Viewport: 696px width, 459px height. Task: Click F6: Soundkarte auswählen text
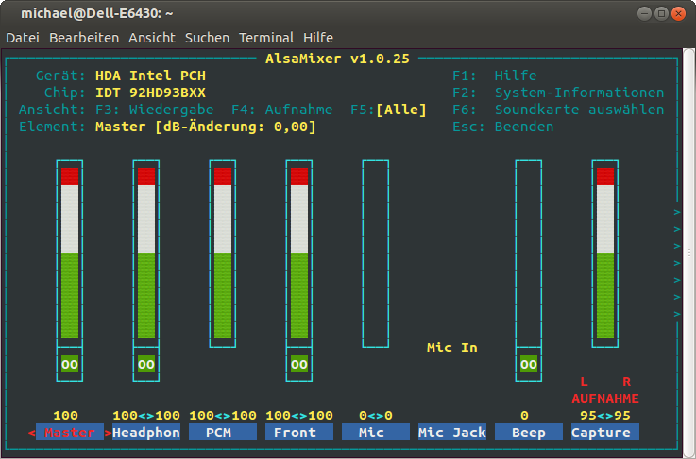(558, 110)
